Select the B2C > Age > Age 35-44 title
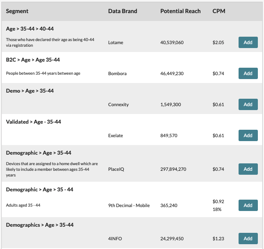Image resolution: width=264 pixels, height=249 pixels. tap(33, 60)
